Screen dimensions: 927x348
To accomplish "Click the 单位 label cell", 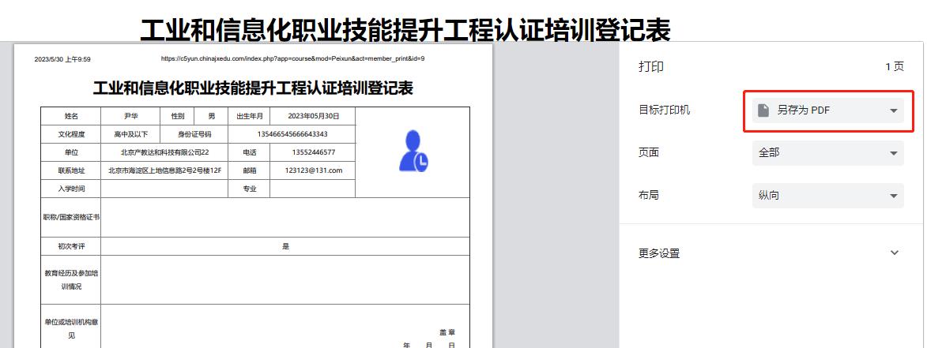I will point(71,152).
